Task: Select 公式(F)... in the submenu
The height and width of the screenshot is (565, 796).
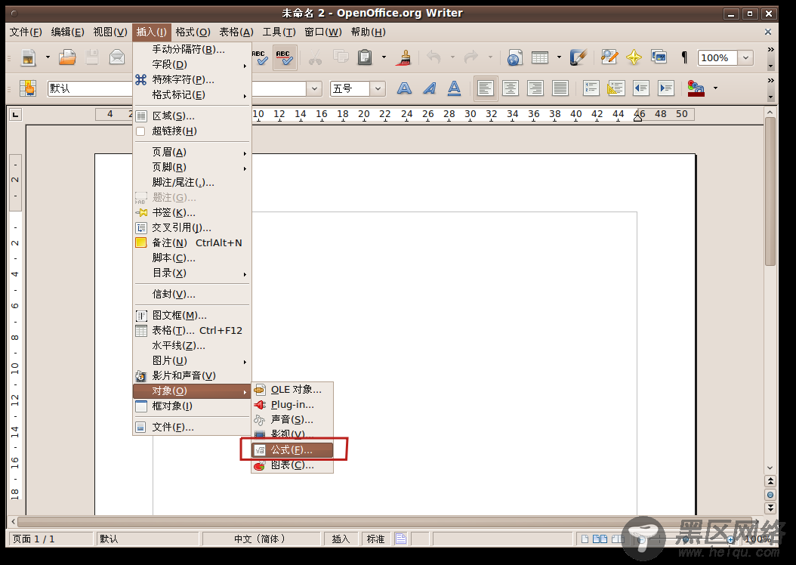Action: coord(292,449)
